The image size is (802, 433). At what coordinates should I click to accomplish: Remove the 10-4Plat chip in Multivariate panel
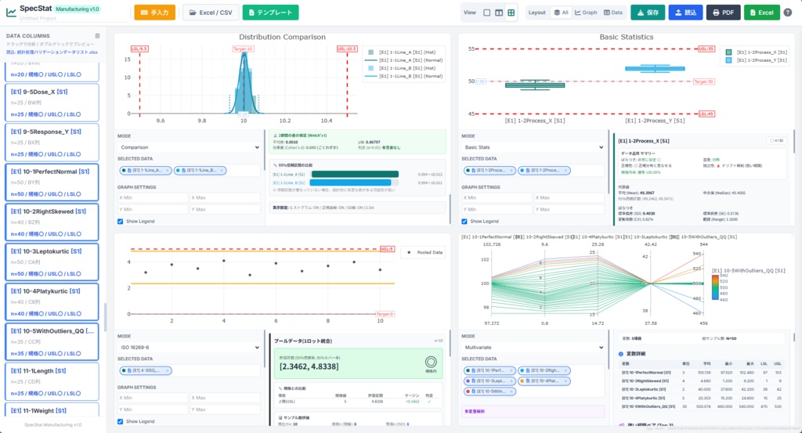tap(565, 381)
